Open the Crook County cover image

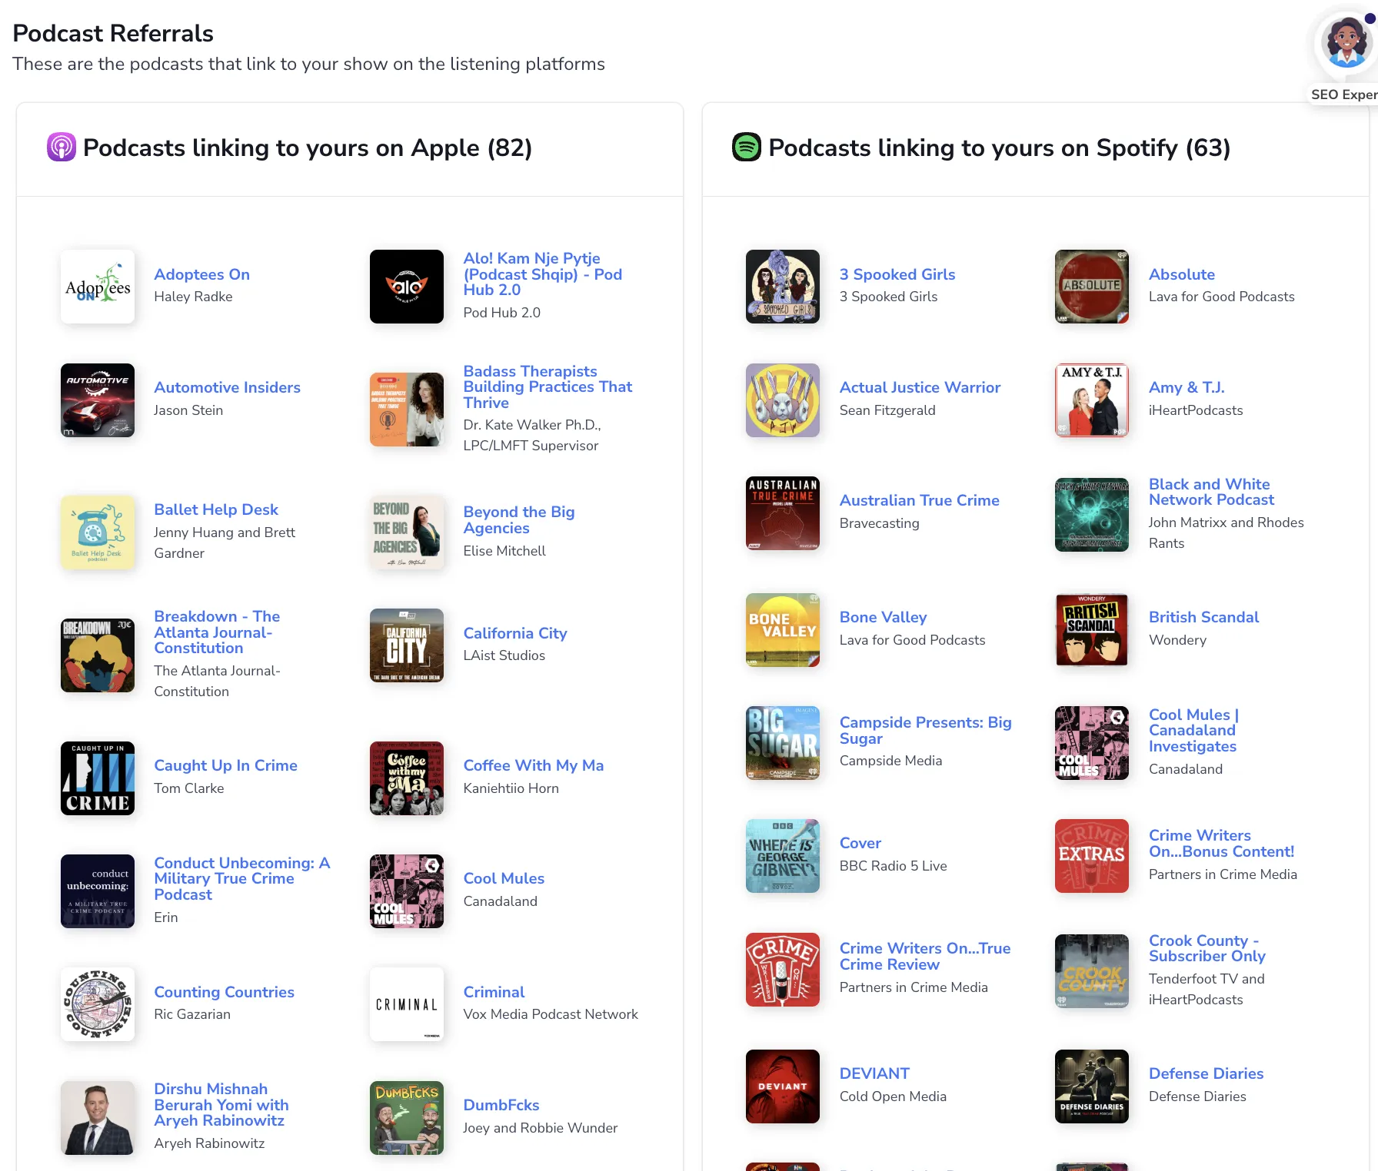click(1092, 971)
